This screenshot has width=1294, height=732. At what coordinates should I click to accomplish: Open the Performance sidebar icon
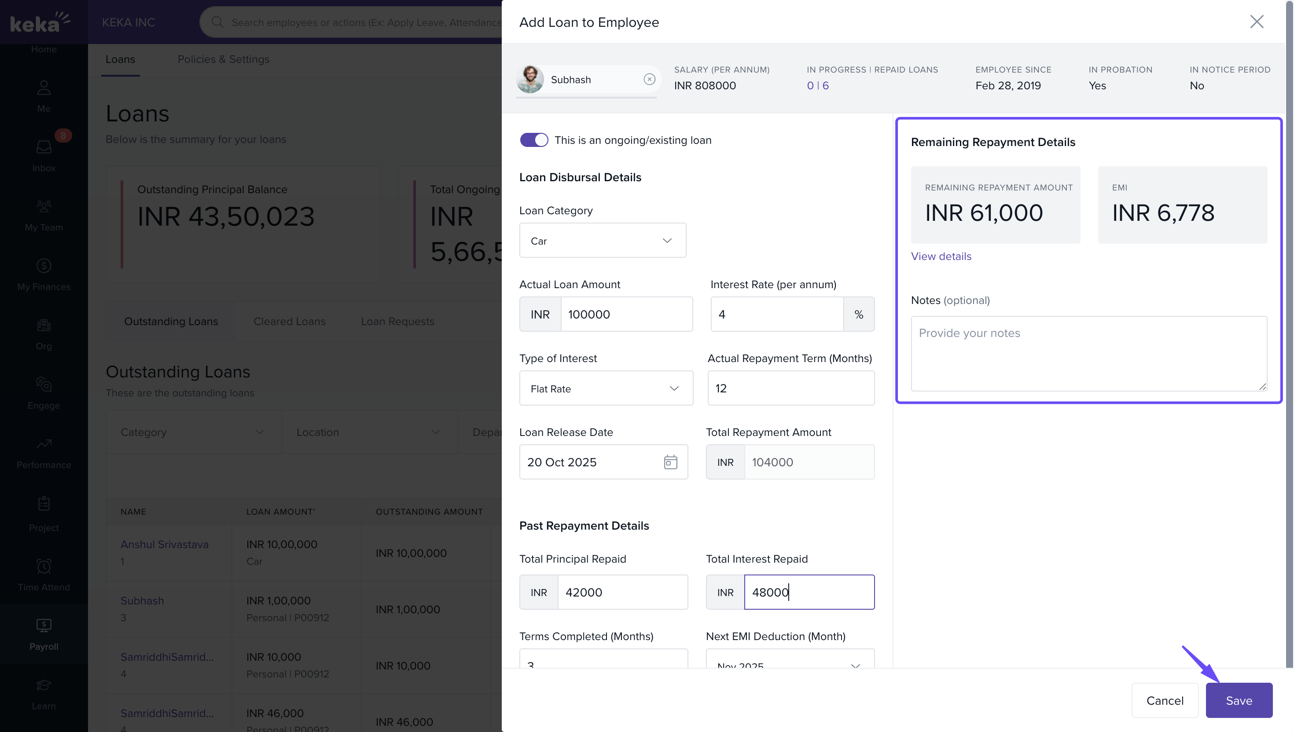[x=44, y=444]
